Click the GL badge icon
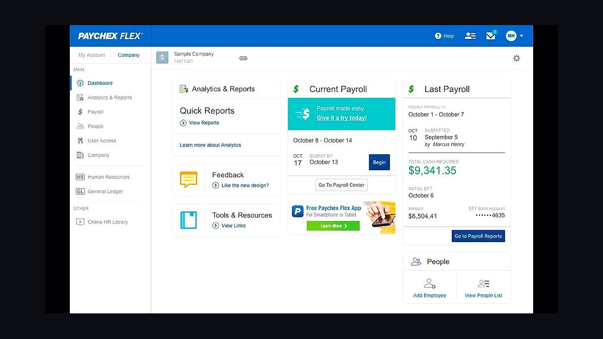 coord(80,191)
